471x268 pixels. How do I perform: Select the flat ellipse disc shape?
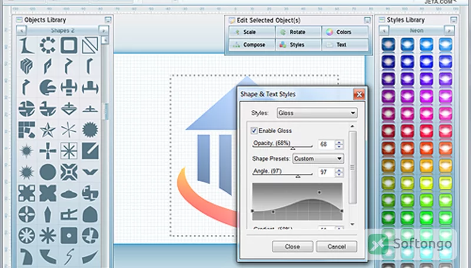pyautogui.click(x=69, y=195)
